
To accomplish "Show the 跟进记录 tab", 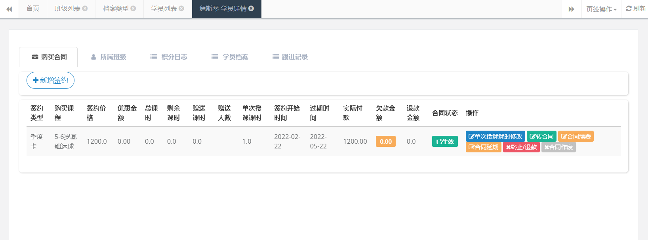I will pyautogui.click(x=290, y=57).
